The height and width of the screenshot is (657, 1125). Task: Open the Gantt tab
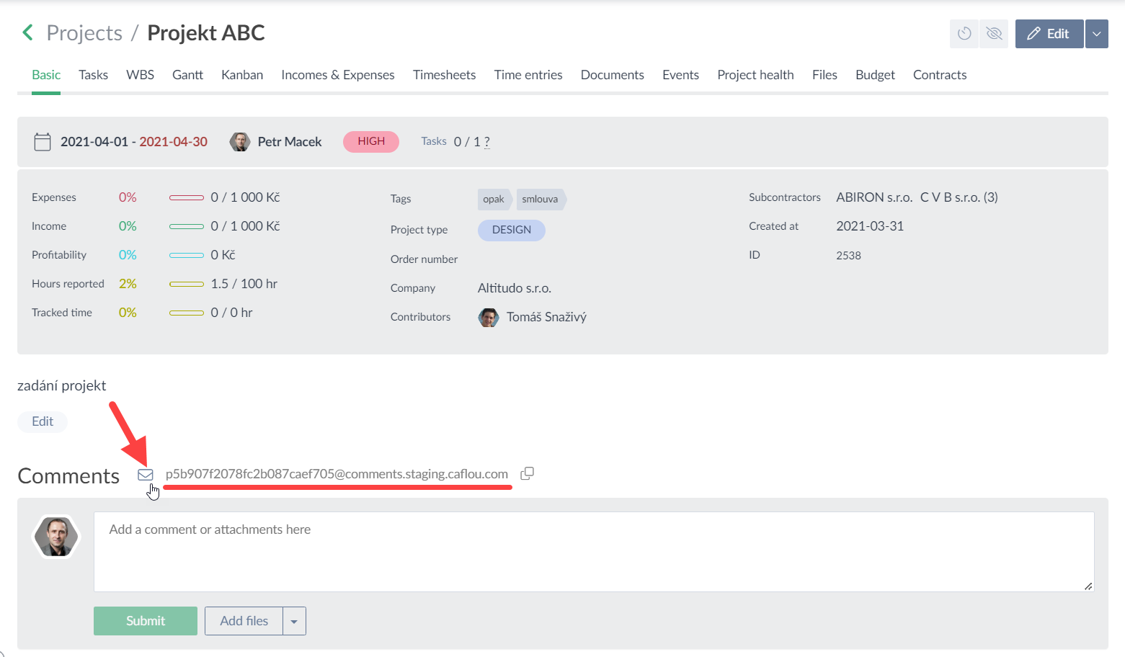tap(187, 75)
